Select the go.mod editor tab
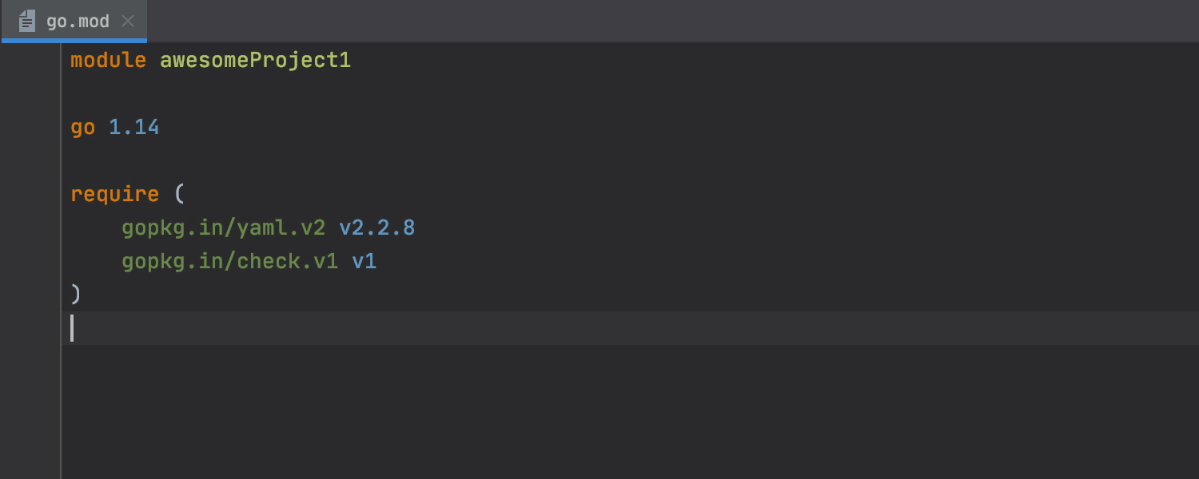The height and width of the screenshot is (479, 1199). click(74, 22)
